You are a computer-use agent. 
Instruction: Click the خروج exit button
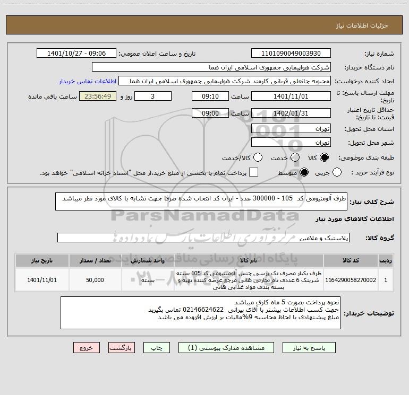87,348
